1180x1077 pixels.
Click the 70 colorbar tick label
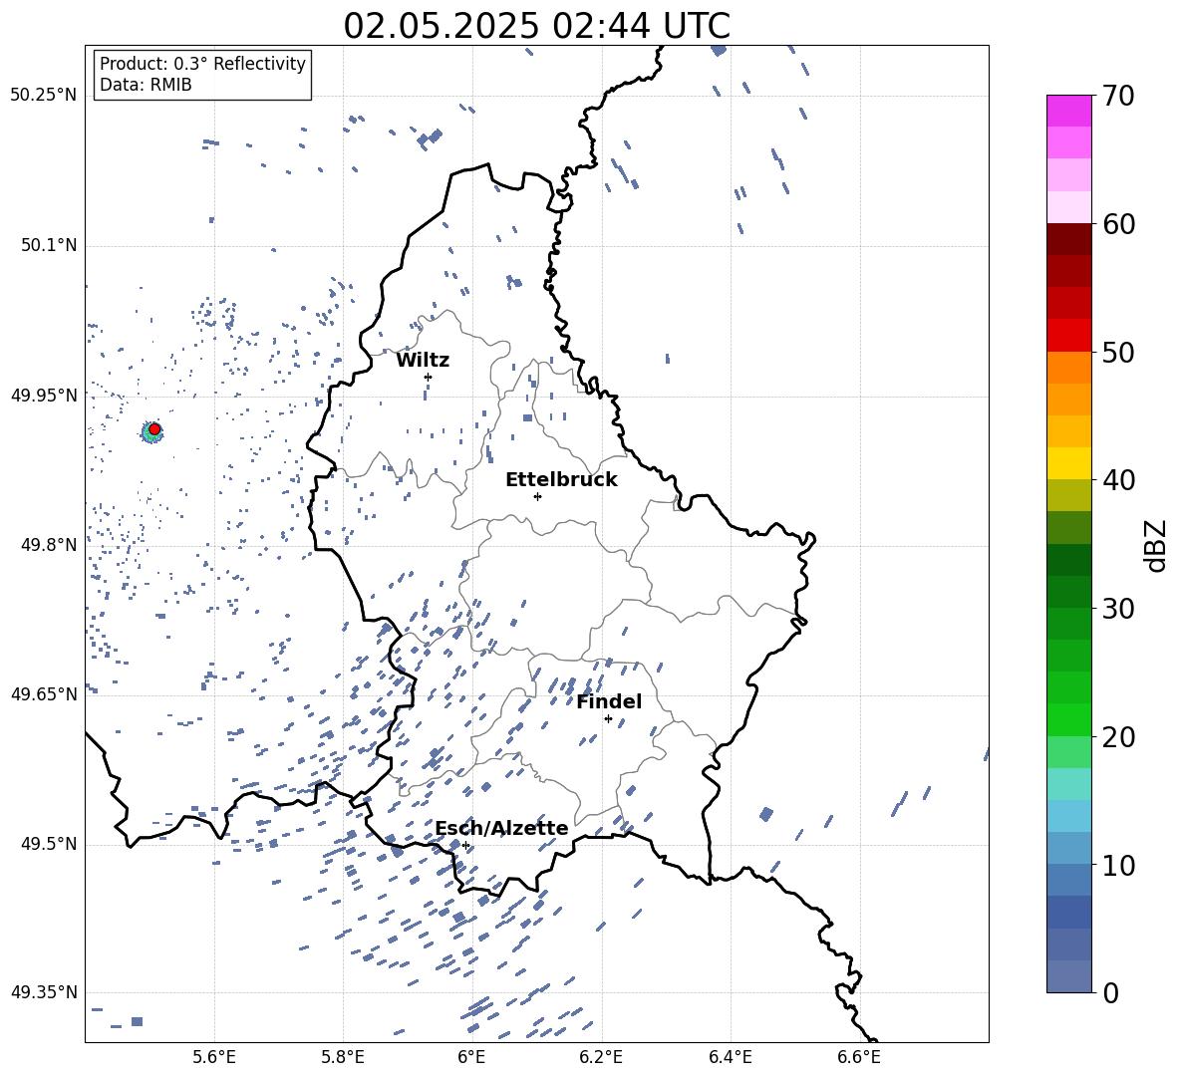click(x=1118, y=97)
